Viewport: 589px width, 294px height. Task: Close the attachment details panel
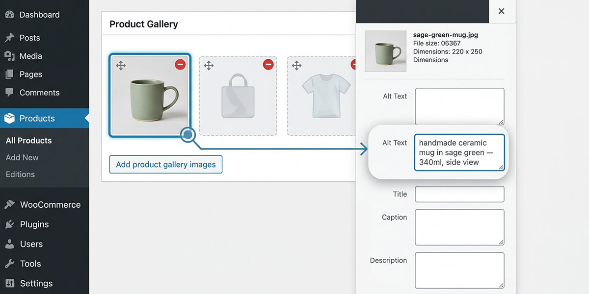click(501, 11)
